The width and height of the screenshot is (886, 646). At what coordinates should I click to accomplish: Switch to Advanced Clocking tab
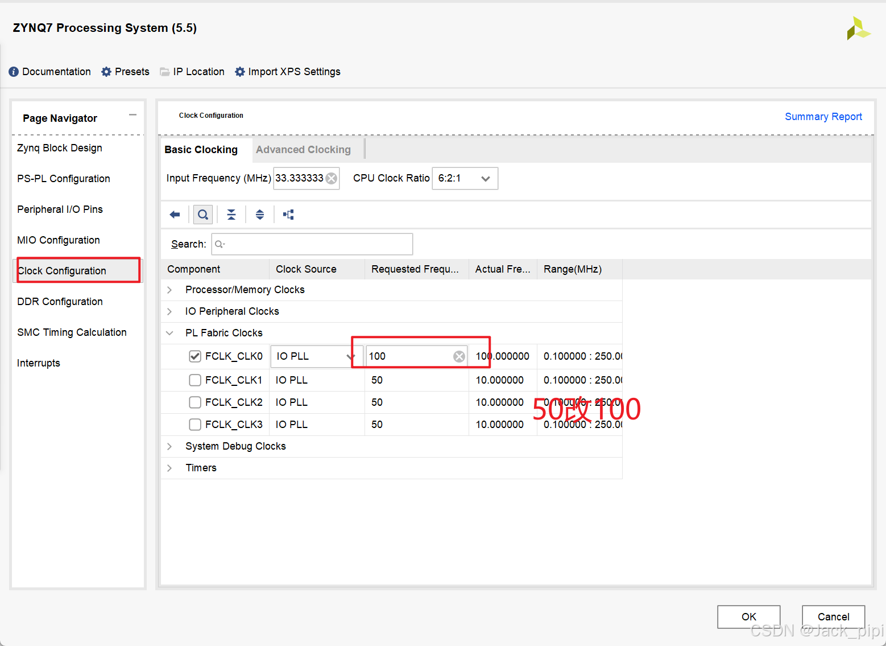303,150
